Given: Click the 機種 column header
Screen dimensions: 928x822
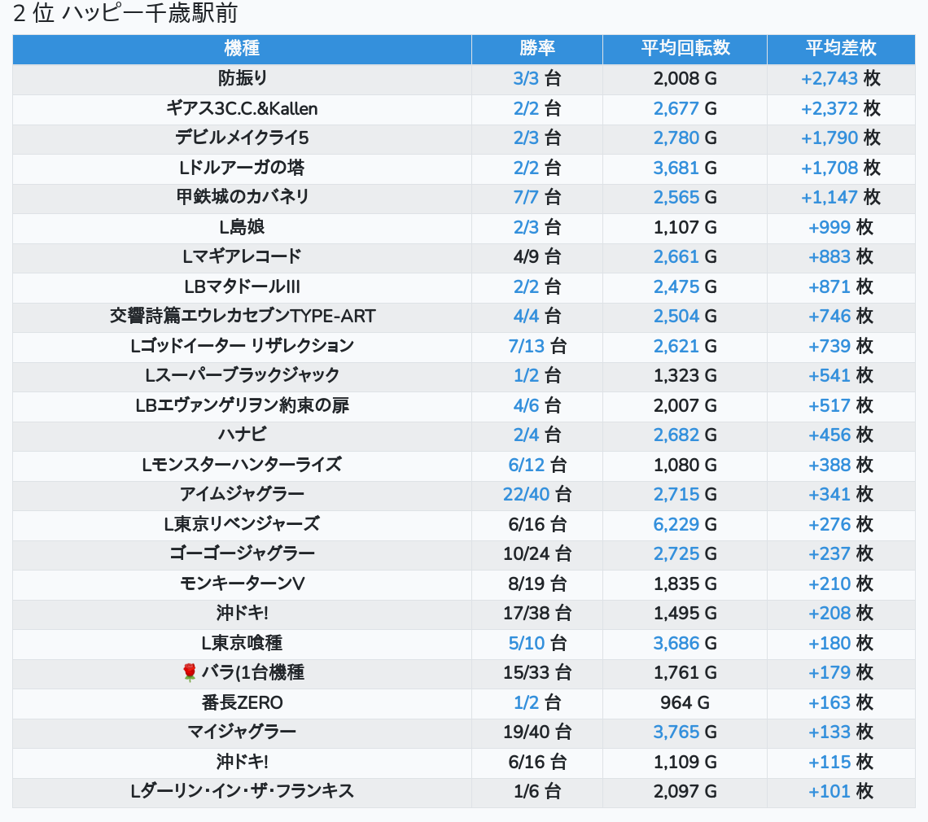Looking at the screenshot, I should click(x=242, y=49).
